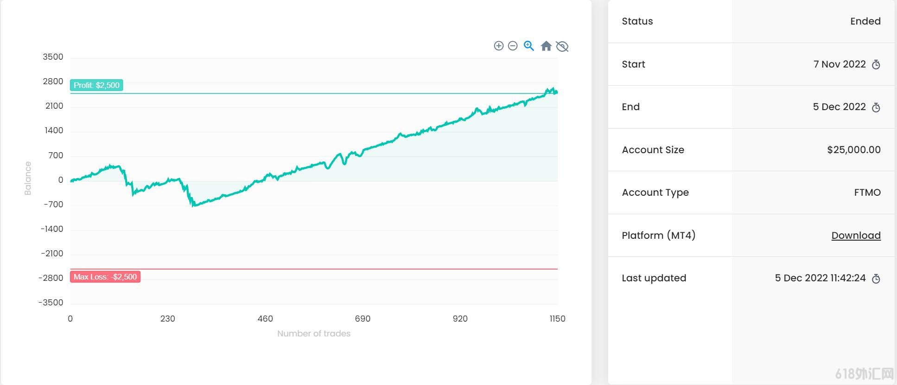
Task: Click the 920 x-axis tick label
Action: (460, 319)
